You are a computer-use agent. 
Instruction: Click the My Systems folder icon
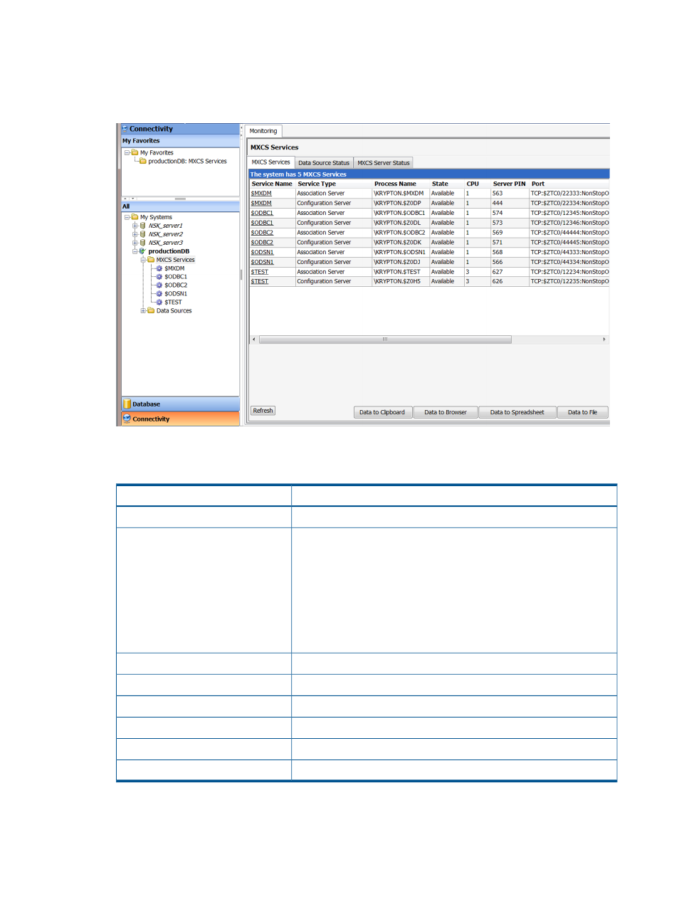135,217
